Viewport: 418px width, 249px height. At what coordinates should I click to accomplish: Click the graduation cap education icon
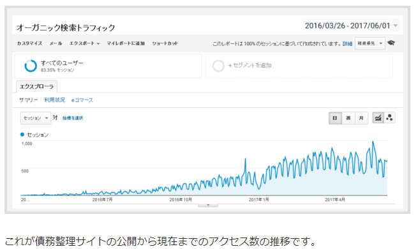391,43
